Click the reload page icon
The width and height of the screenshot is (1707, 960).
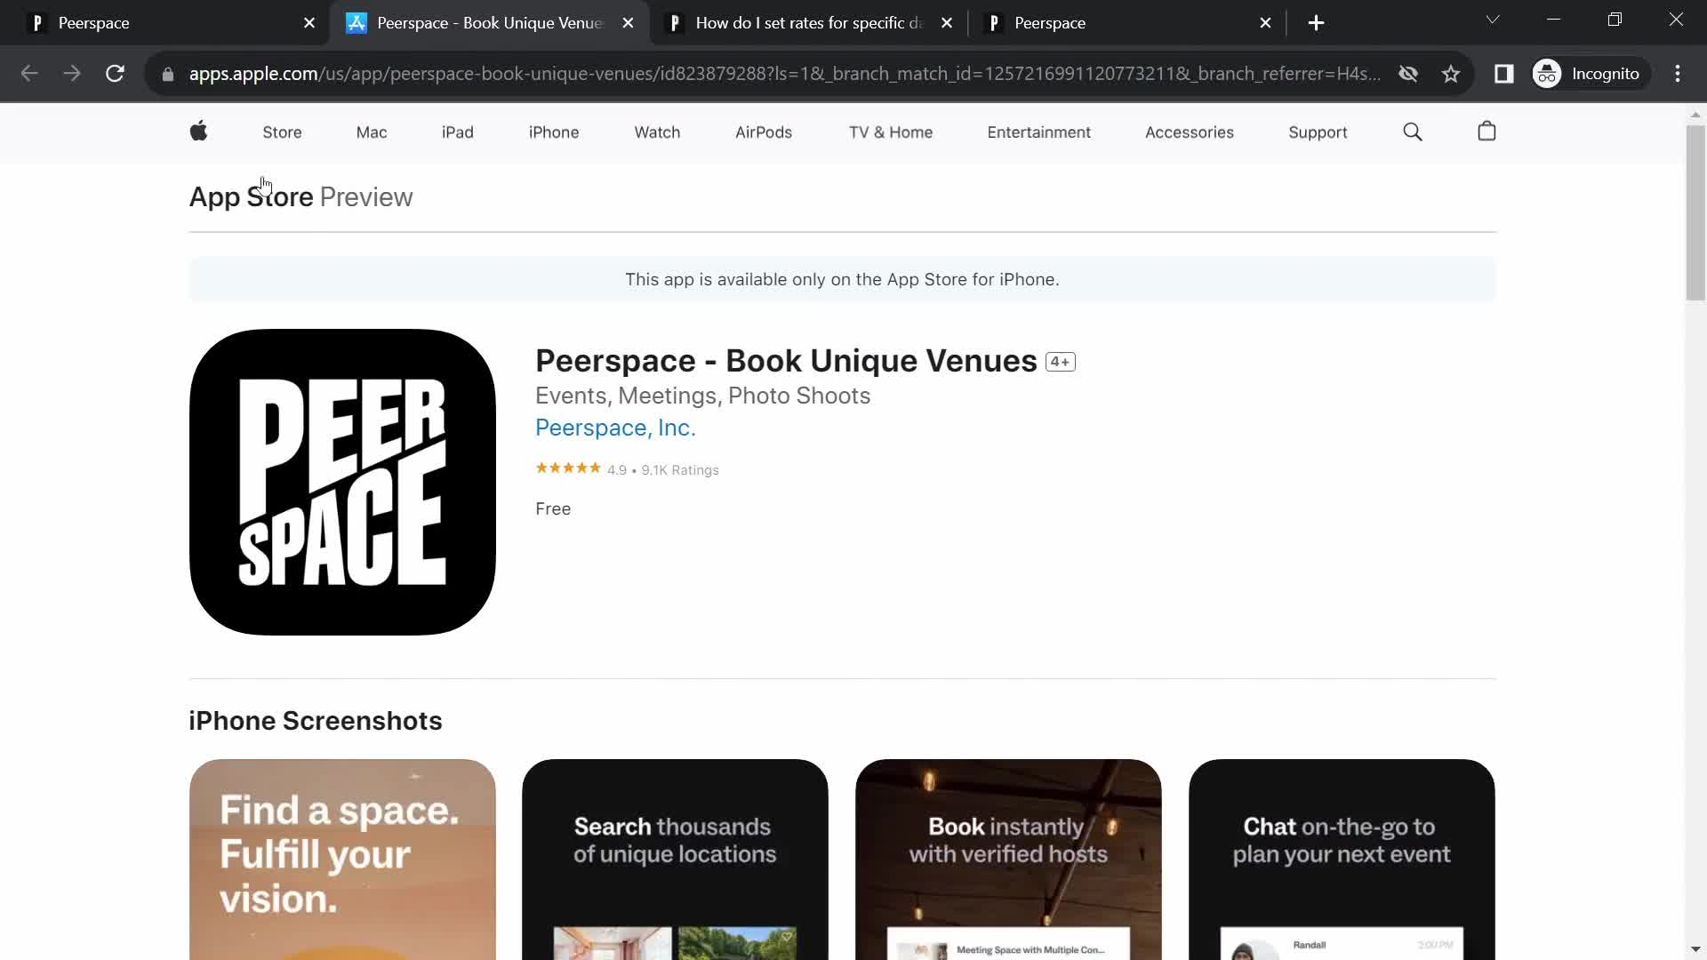(114, 73)
